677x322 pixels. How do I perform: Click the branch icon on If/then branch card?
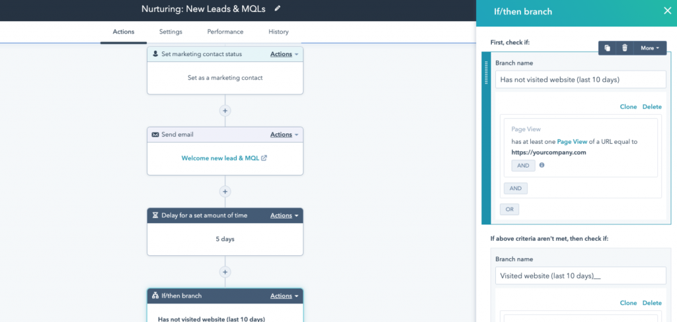(x=155, y=296)
